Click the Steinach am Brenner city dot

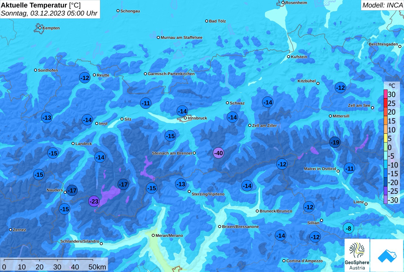[x=194, y=153]
